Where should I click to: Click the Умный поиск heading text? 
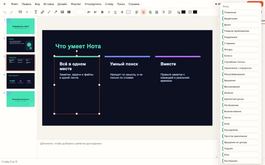(x=124, y=64)
